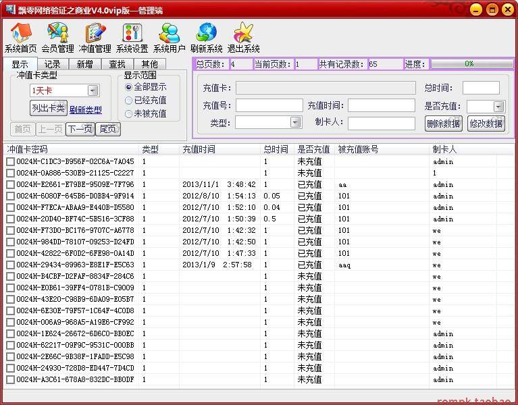This screenshot has height=405, width=518.
Task: Check card 0024H-29434-89963-E8E1F-E5C63 row
Action: 11,265
